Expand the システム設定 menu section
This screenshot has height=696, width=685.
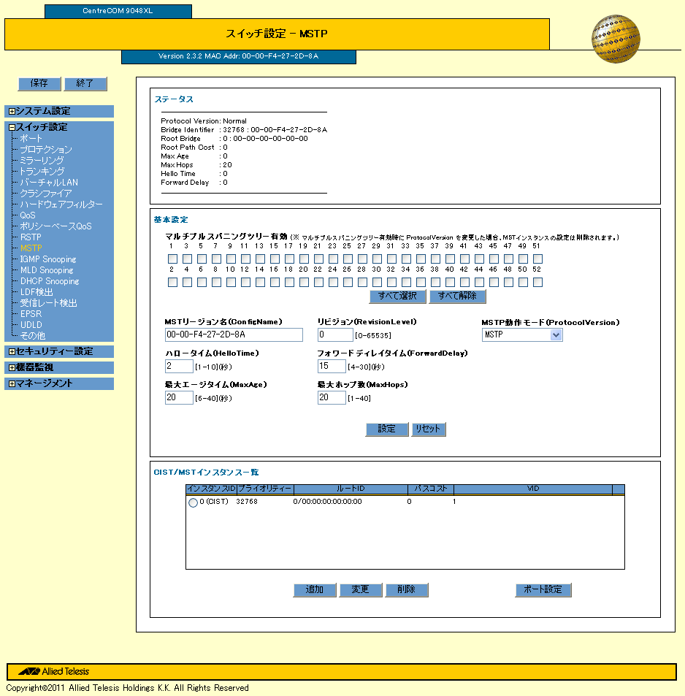[12, 111]
